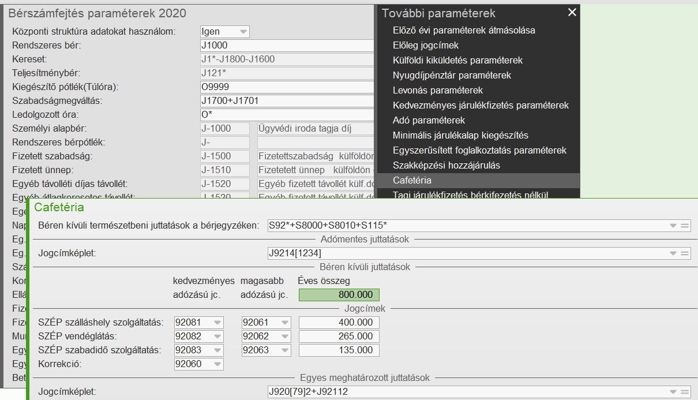
Task: Click the Bérszámfejtés paraméterek 2020 title
Action: (97, 13)
